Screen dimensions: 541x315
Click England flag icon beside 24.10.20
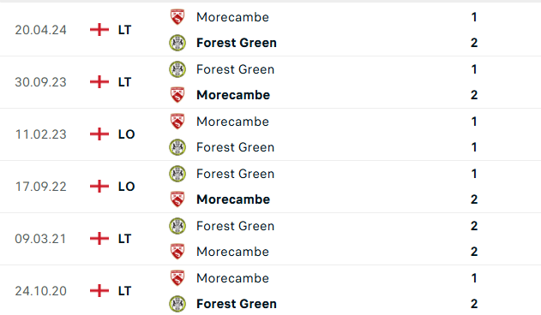[99, 291]
